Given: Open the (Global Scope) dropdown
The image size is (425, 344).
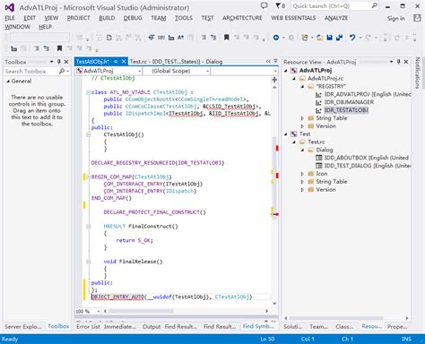Looking at the screenshot, I should (x=207, y=71).
